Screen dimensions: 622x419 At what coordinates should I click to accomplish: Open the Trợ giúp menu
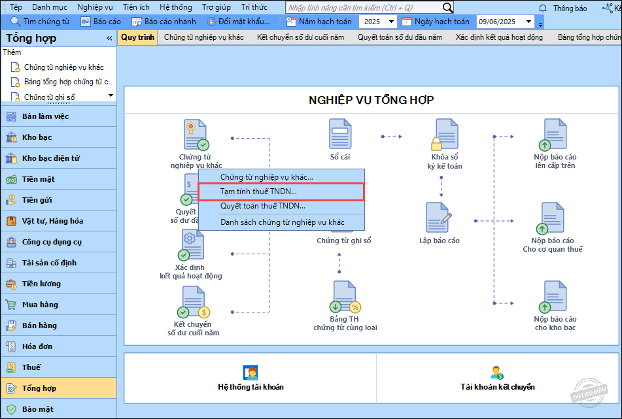(x=216, y=8)
